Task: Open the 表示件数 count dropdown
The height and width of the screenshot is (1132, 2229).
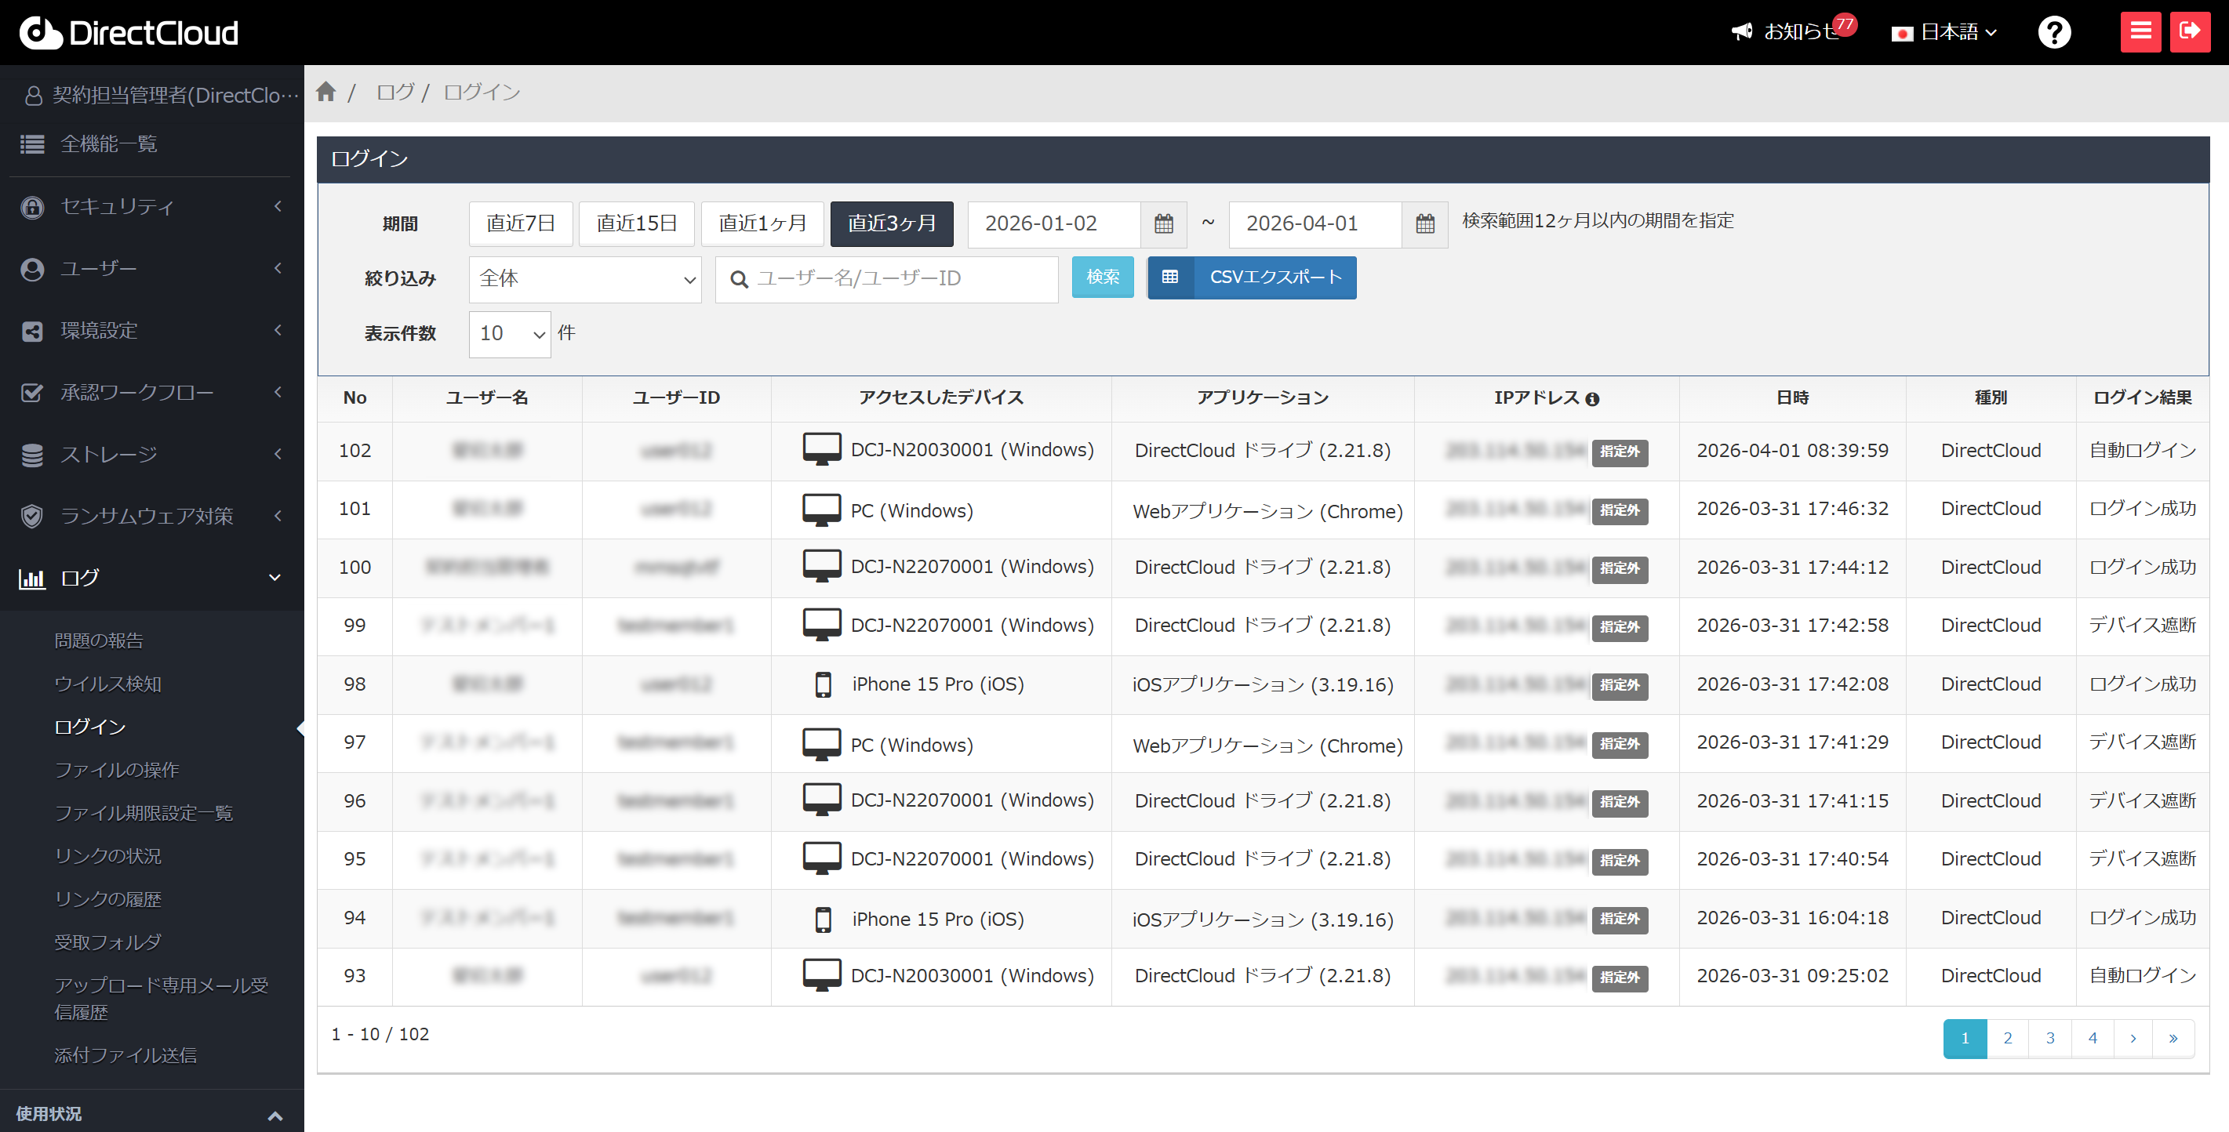Action: click(510, 334)
